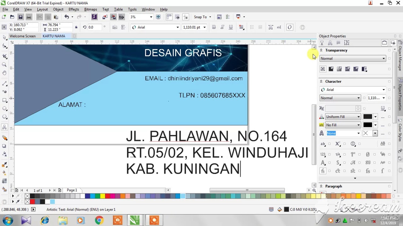Toggle Underline formatting
This screenshot has width=403, height=226.
click(x=231, y=27)
